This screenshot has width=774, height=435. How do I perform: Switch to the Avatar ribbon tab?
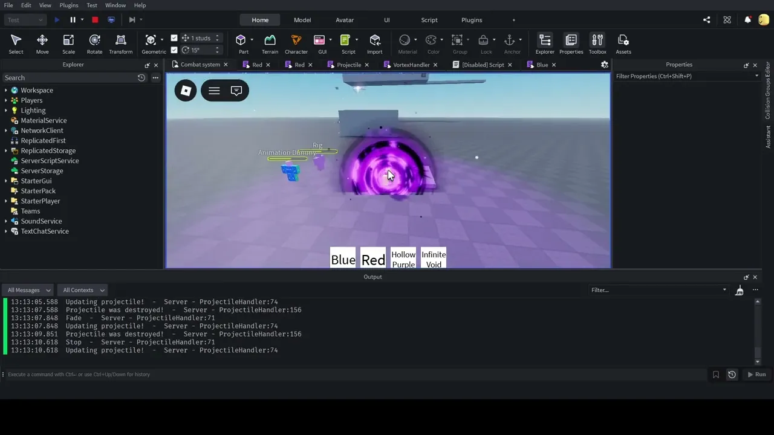345,20
